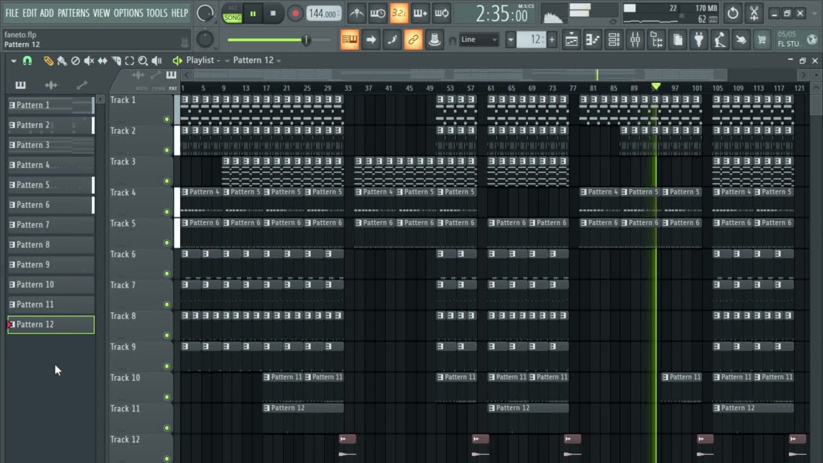The image size is (823, 463).
Task: Select Pattern 11 in picker list
Action: tap(51, 305)
